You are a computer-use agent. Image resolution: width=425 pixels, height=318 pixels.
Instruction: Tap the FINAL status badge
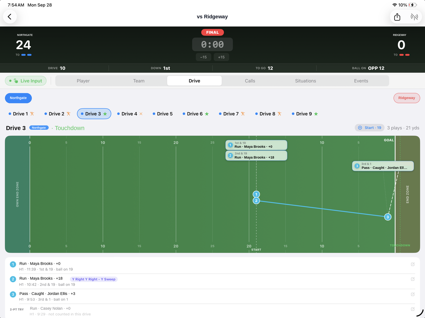tap(212, 32)
